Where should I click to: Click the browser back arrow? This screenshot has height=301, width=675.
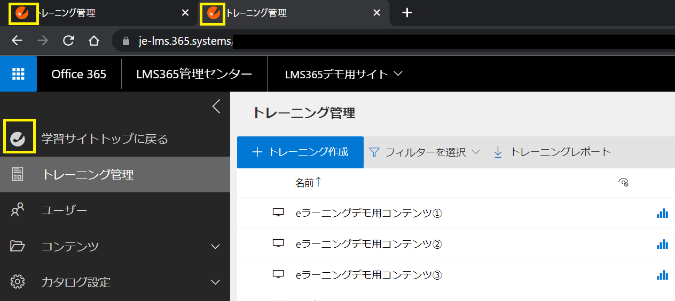click(x=17, y=41)
